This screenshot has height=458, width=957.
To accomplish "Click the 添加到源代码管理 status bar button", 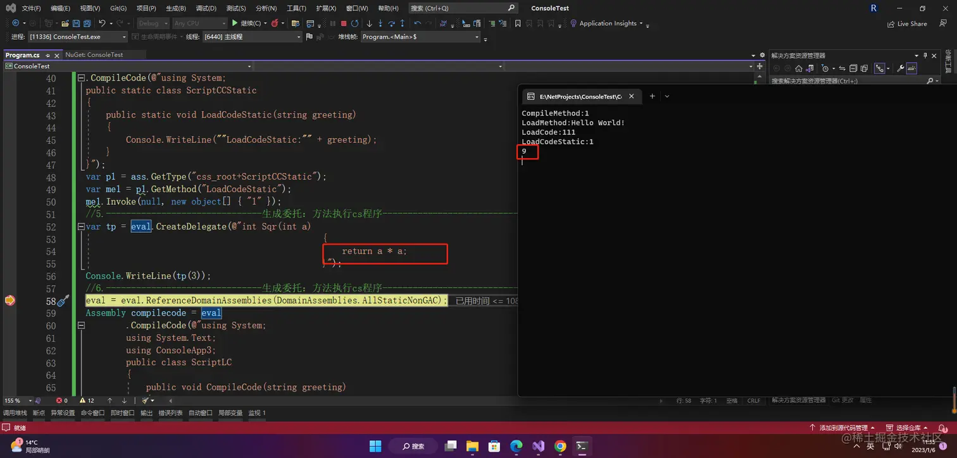I will click(x=842, y=428).
